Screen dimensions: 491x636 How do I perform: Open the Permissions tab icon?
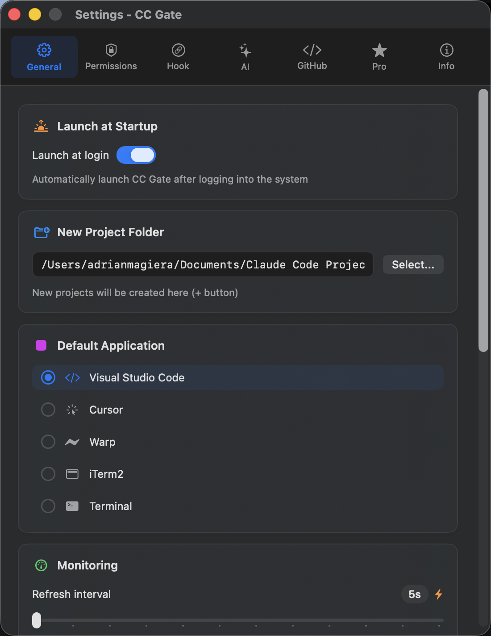click(111, 50)
